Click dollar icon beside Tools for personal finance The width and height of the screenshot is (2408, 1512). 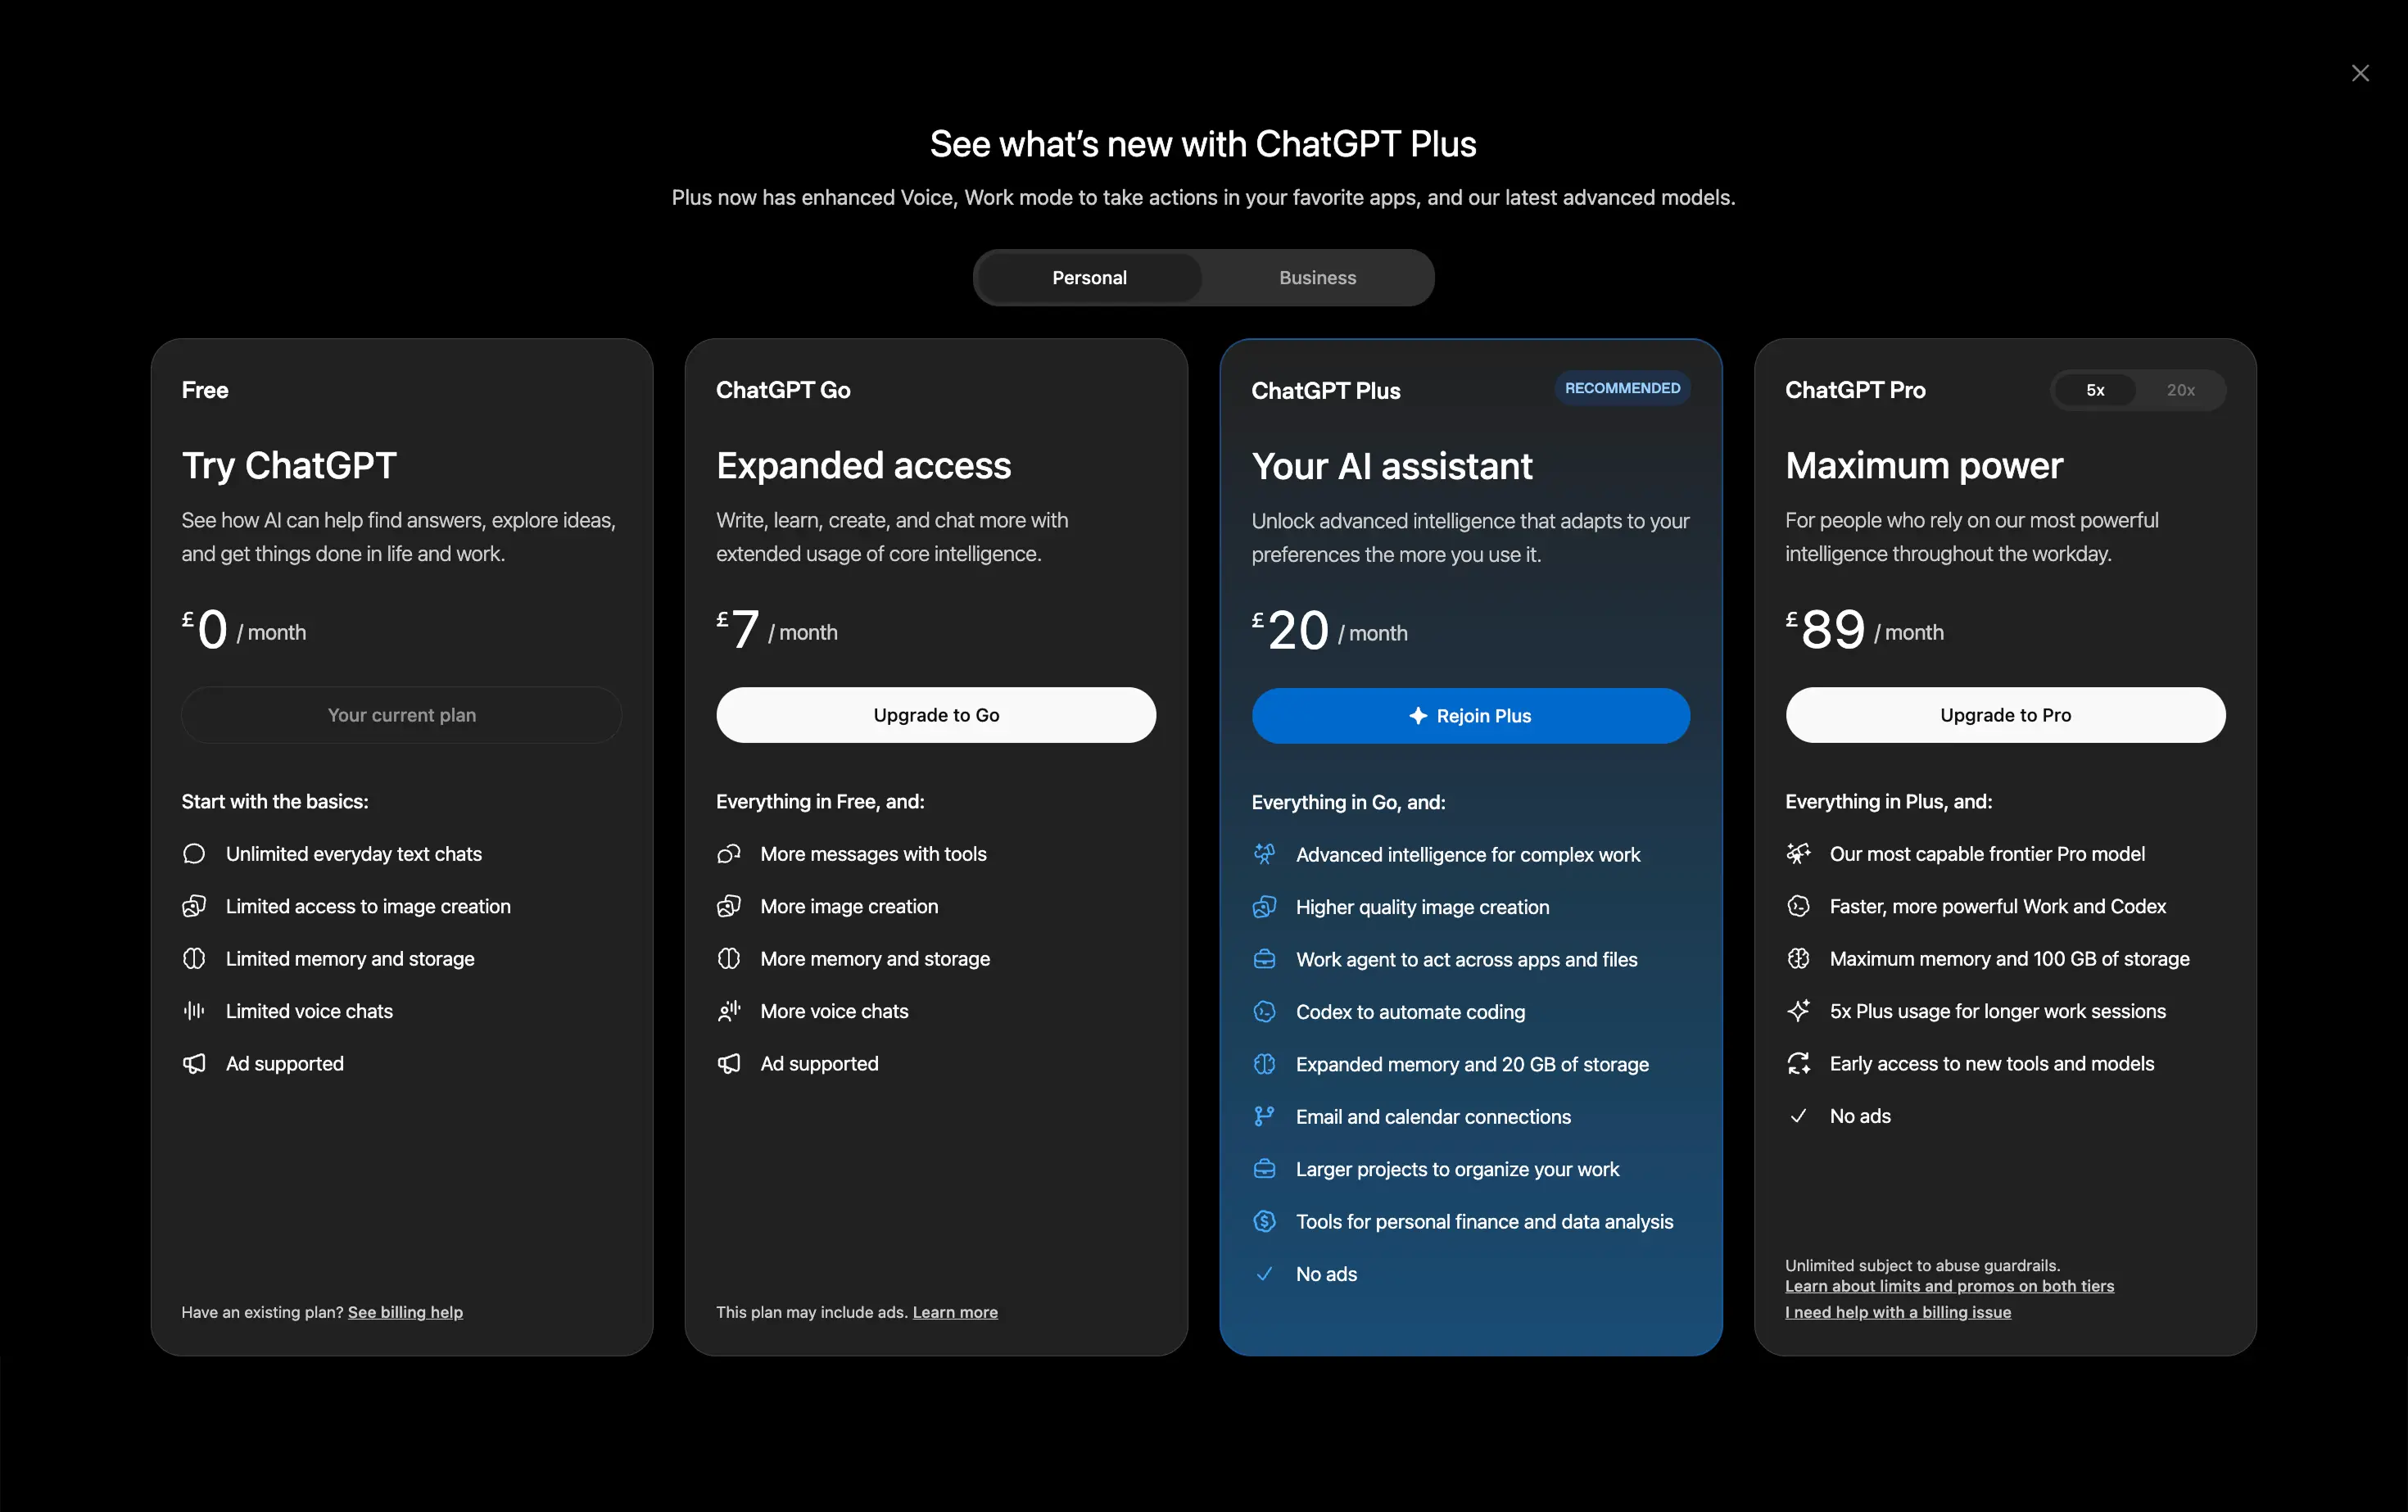tap(1264, 1222)
